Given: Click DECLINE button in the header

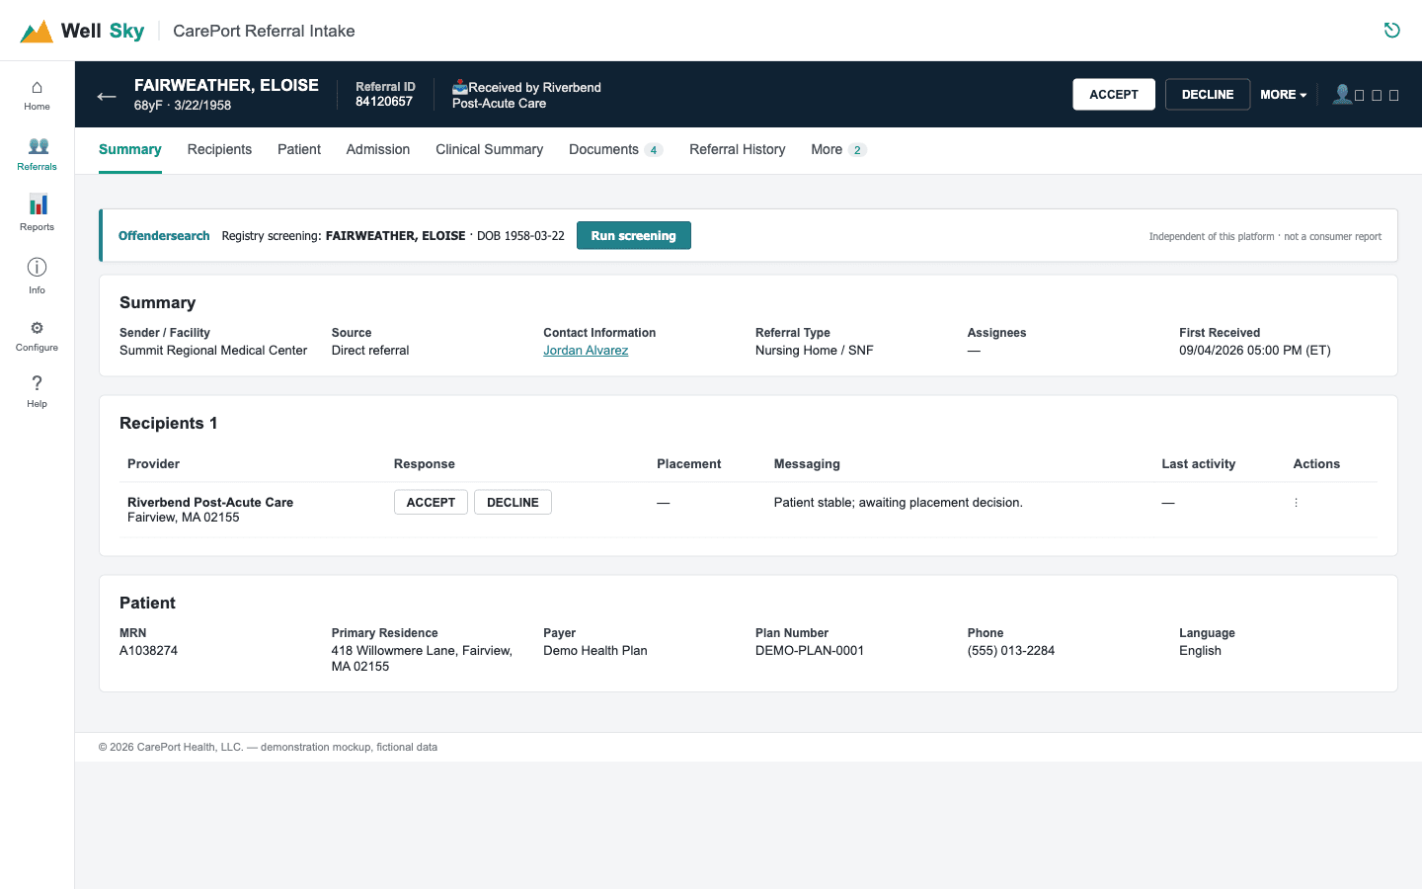Looking at the screenshot, I should point(1208,95).
